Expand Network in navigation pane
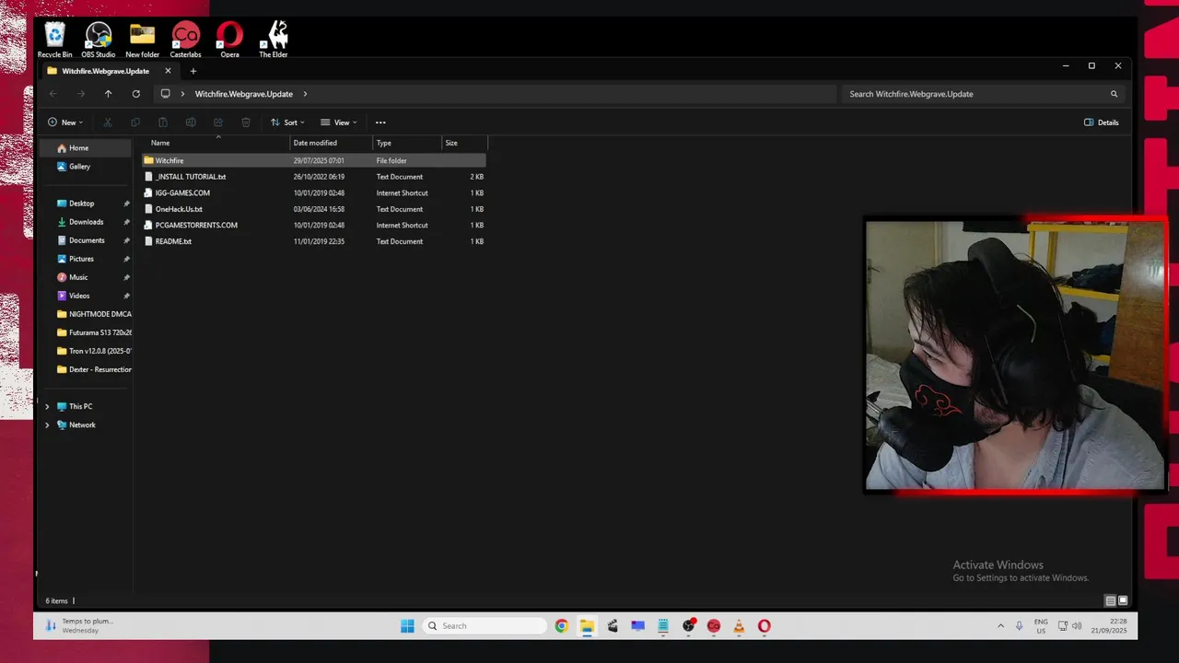The width and height of the screenshot is (1179, 663). tap(47, 425)
